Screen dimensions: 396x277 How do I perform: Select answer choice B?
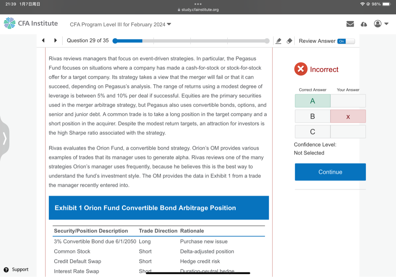coord(312,116)
